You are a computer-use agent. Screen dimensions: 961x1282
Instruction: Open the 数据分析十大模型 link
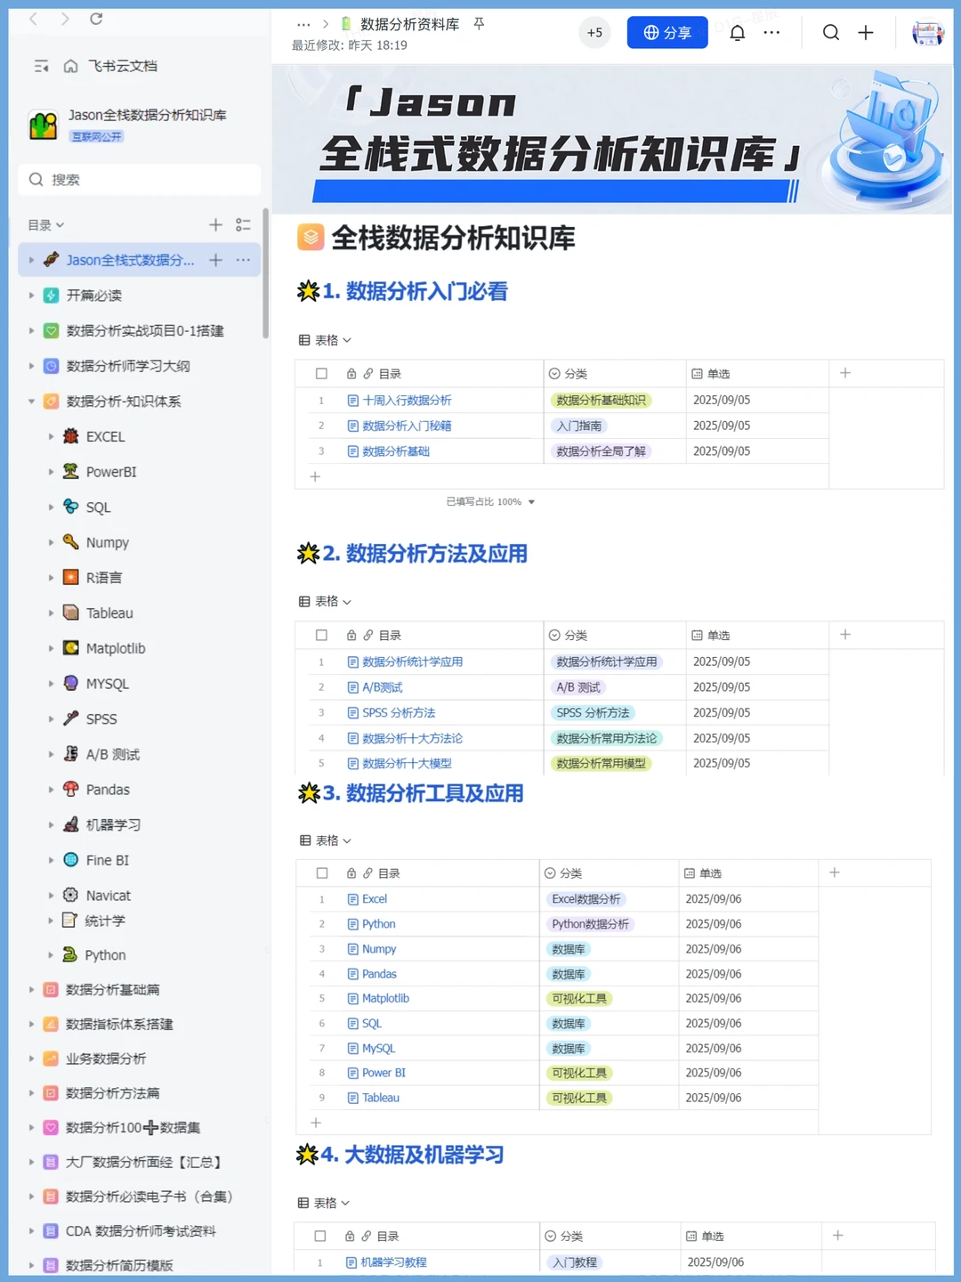coord(407,764)
